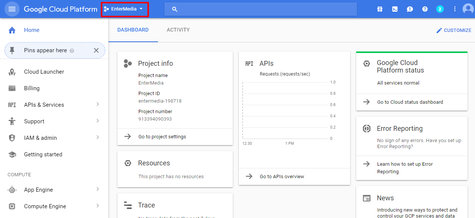The image size is (475, 218).
Task: Click the APIs card API icon
Action: [x=249, y=64]
